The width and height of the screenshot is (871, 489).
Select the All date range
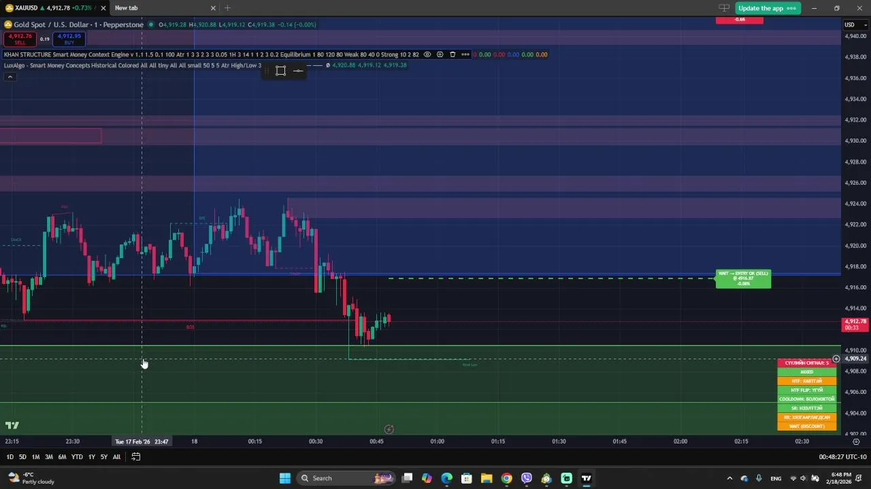[116, 457]
